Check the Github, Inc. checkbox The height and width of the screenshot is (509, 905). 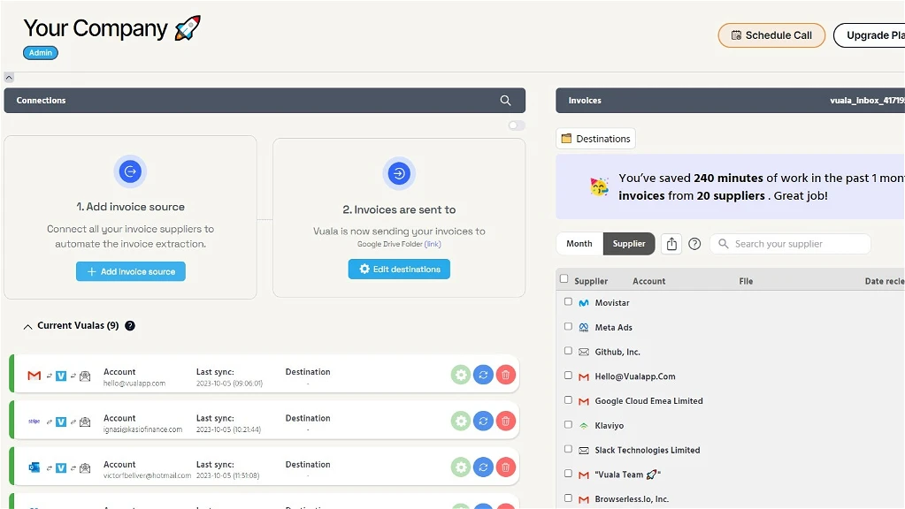point(568,351)
